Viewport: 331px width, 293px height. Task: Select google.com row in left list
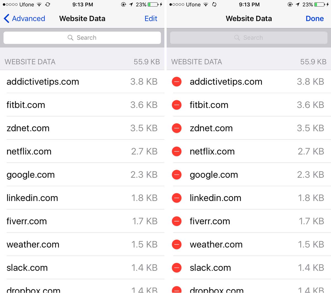[x=82, y=174]
